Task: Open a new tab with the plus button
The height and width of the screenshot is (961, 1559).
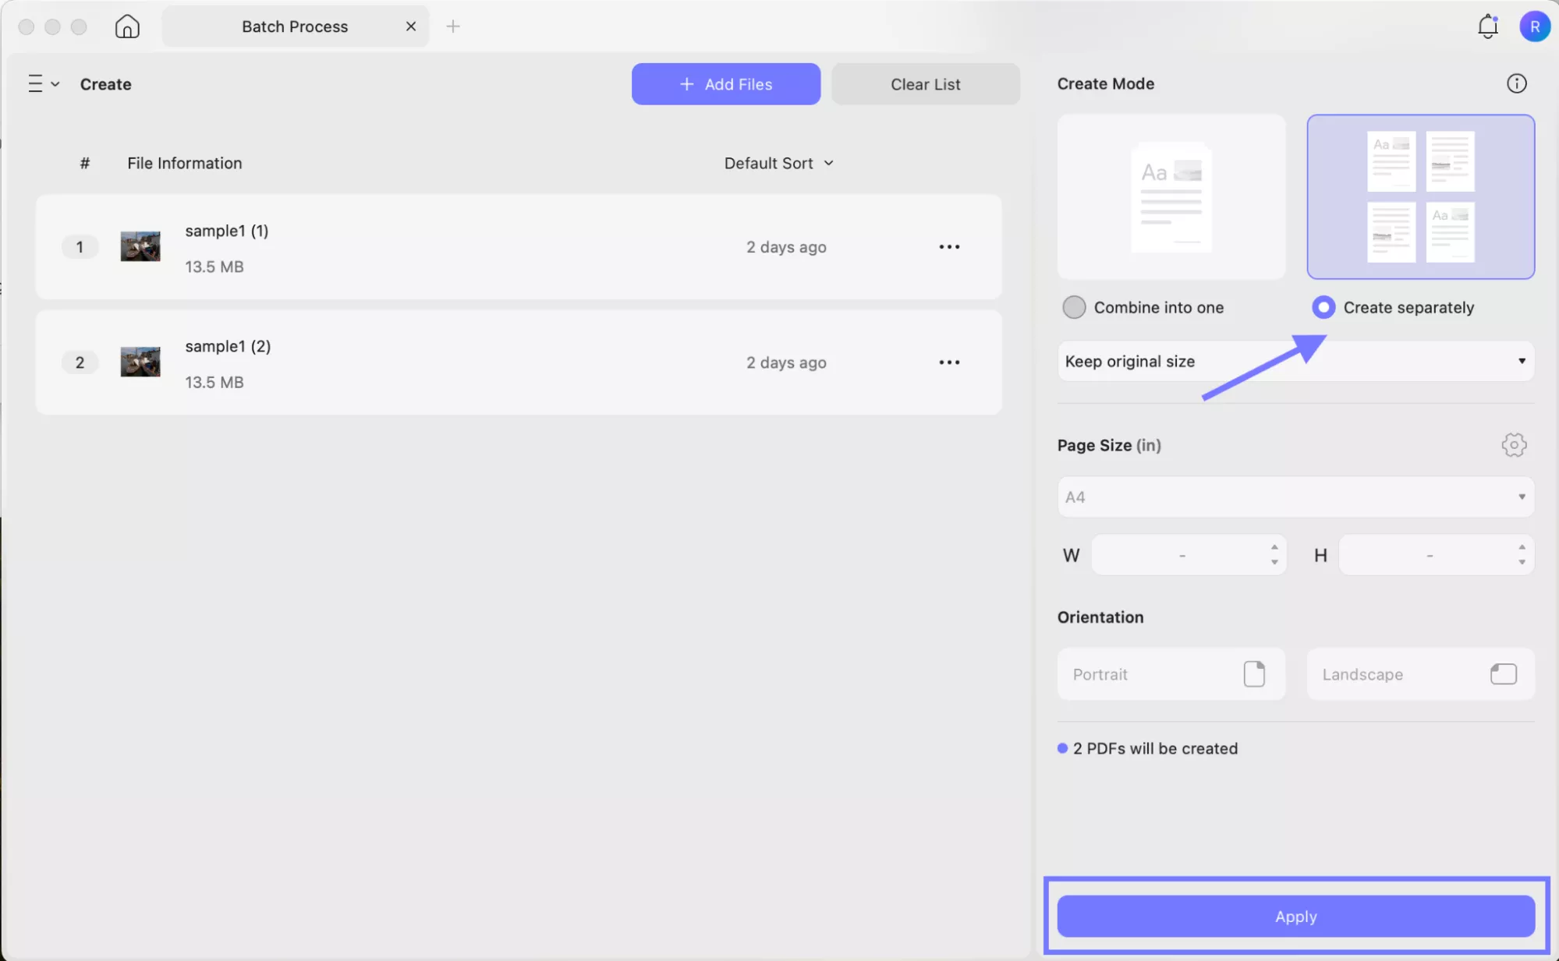Action: pyautogui.click(x=453, y=26)
